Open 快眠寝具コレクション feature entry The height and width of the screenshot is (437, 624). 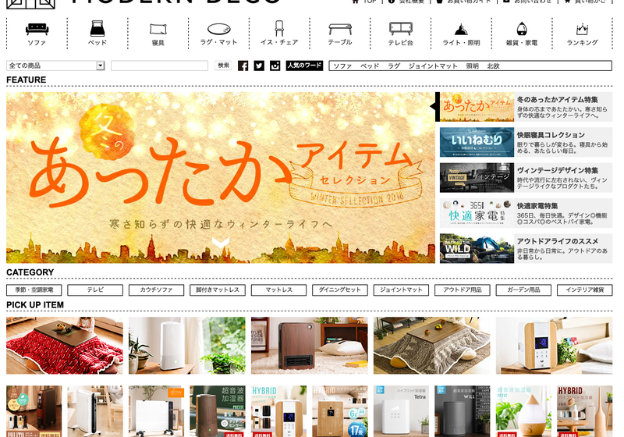click(526, 142)
